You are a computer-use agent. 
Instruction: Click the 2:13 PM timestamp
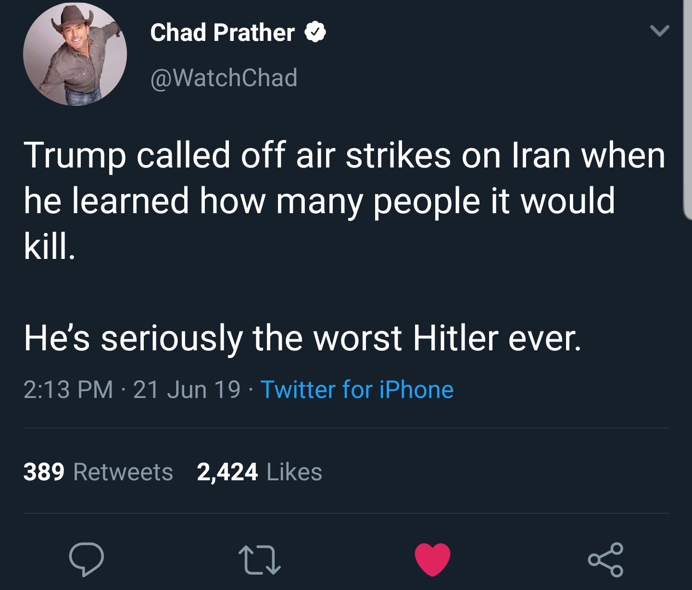pyautogui.click(x=68, y=389)
